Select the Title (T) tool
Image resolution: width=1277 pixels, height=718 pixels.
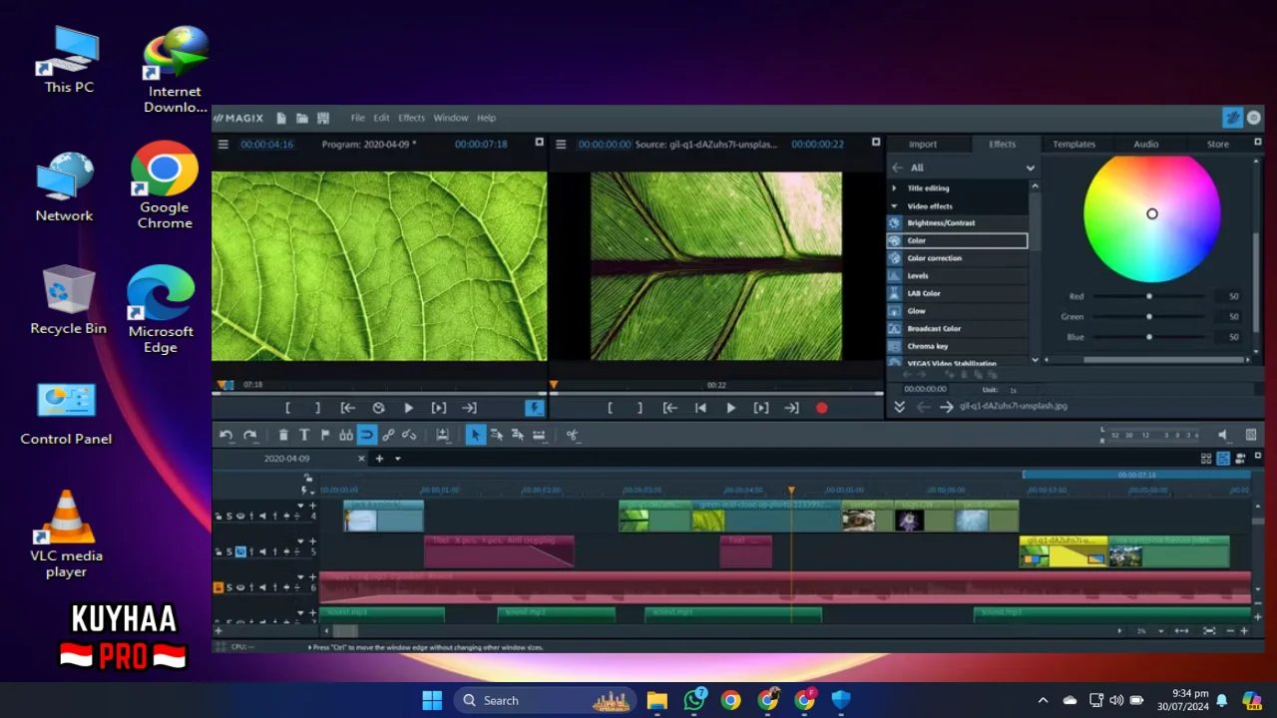[x=304, y=435]
